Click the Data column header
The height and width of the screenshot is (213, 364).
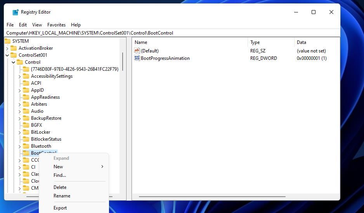pos(317,42)
